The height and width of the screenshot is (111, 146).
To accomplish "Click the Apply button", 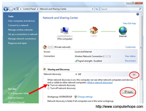I will [x=128, y=92].
